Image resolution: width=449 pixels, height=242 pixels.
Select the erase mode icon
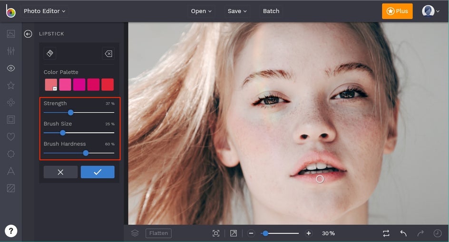coord(108,54)
